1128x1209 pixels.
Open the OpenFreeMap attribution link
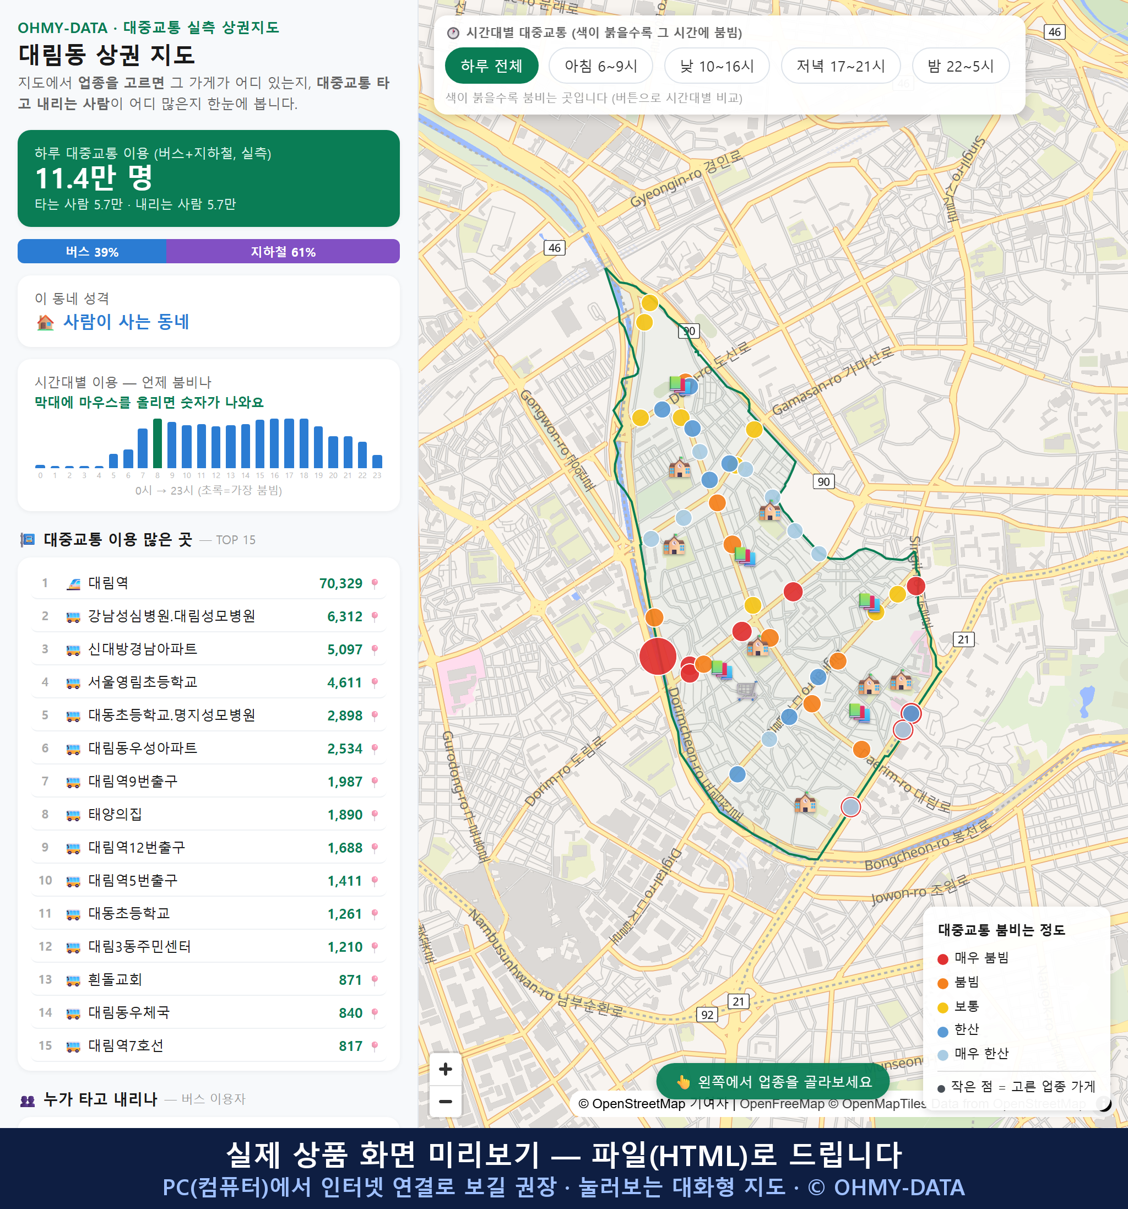pyautogui.click(x=782, y=1103)
